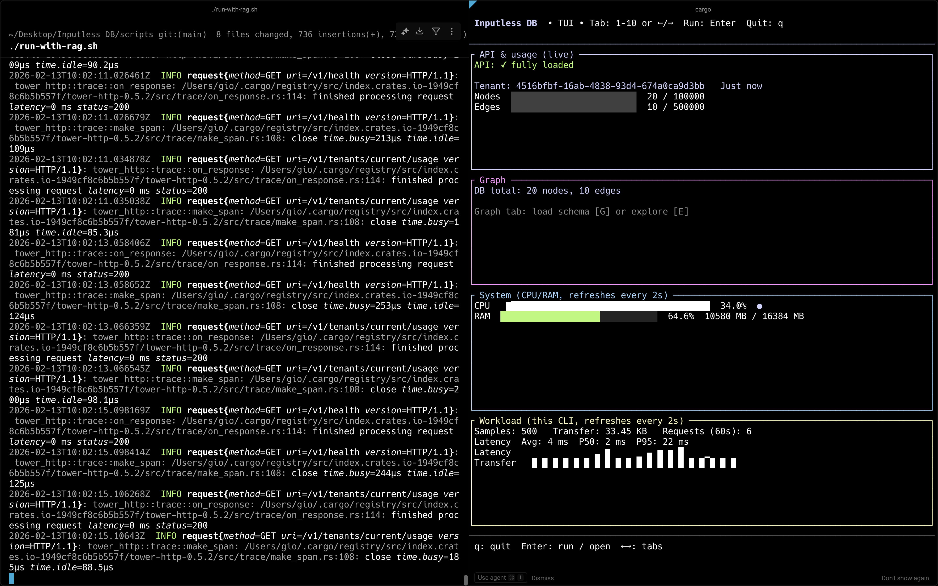The width and height of the screenshot is (938, 586).
Task: Click the Use agent button
Action: pos(492,577)
